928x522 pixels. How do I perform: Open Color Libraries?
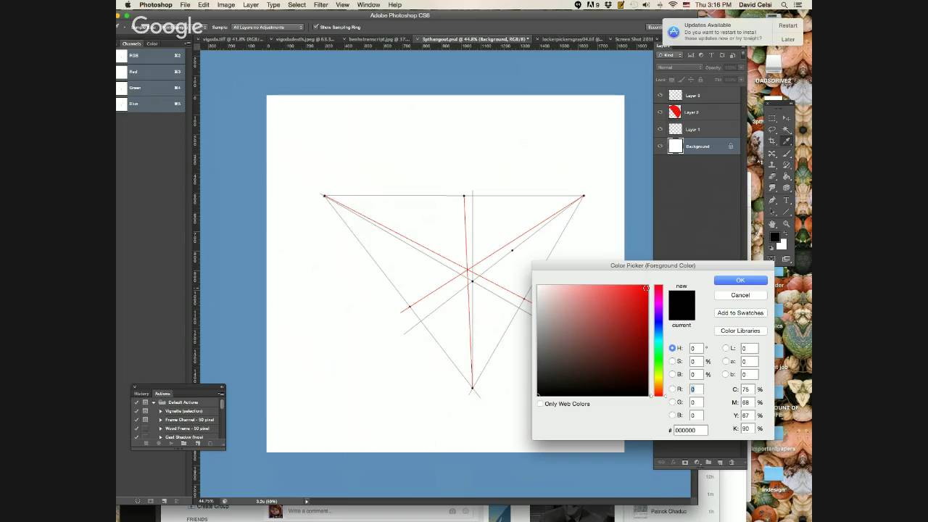pyautogui.click(x=740, y=331)
